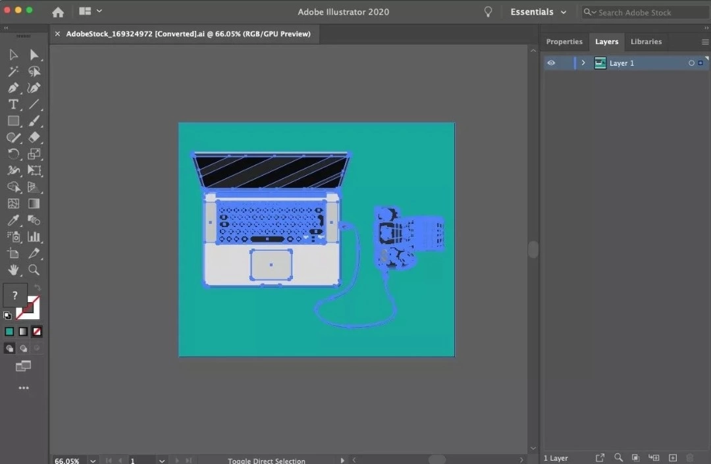Viewport: 711px width, 464px height.
Task: Select the Zoom tool in toolbar
Action: tap(34, 270)
